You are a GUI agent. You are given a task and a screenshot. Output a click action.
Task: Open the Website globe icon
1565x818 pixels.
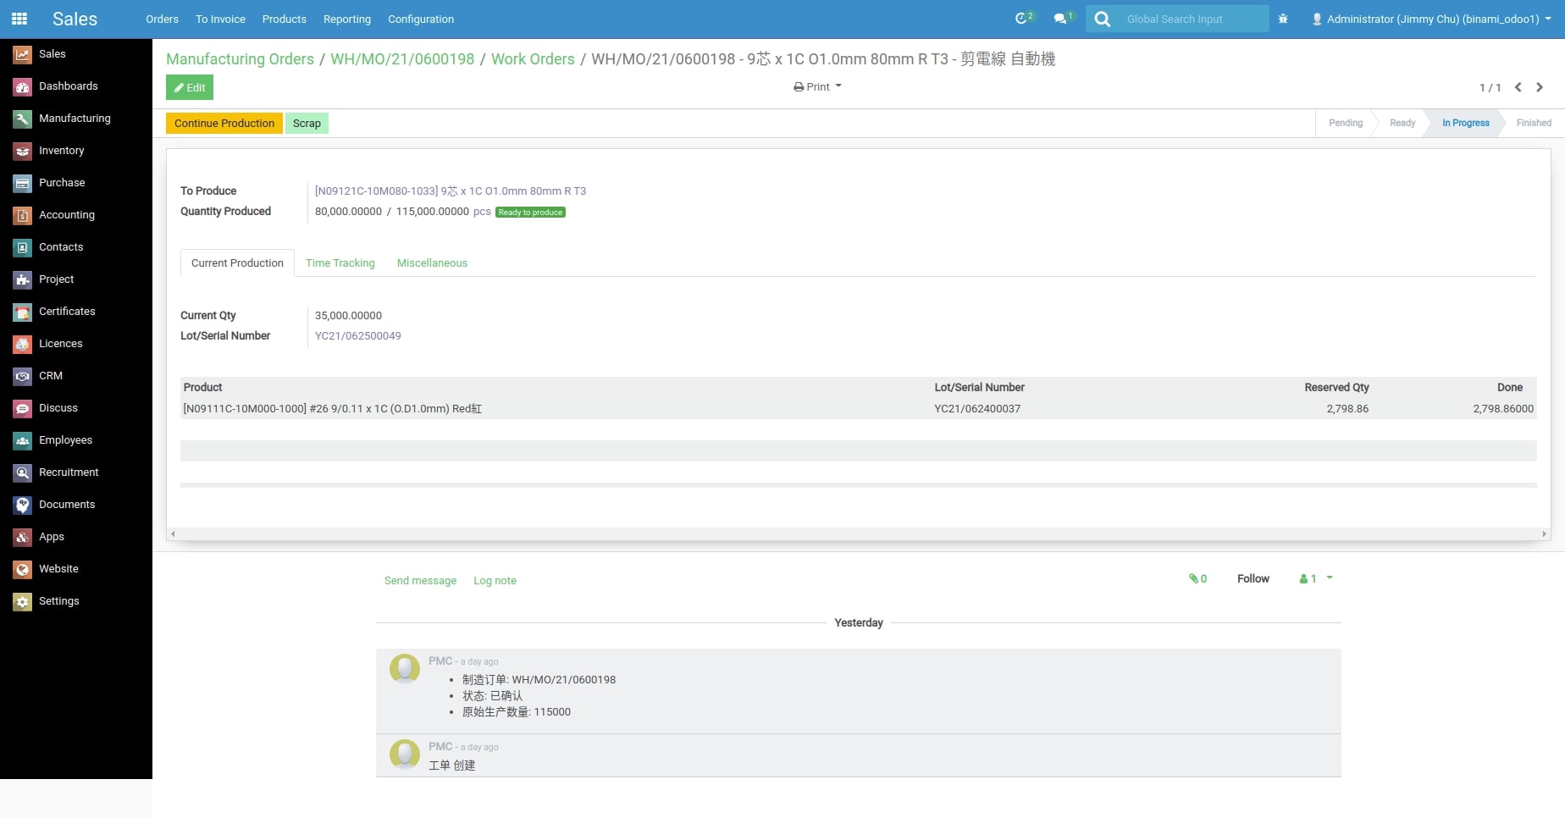pyautogui.click(x=23, y=569)
